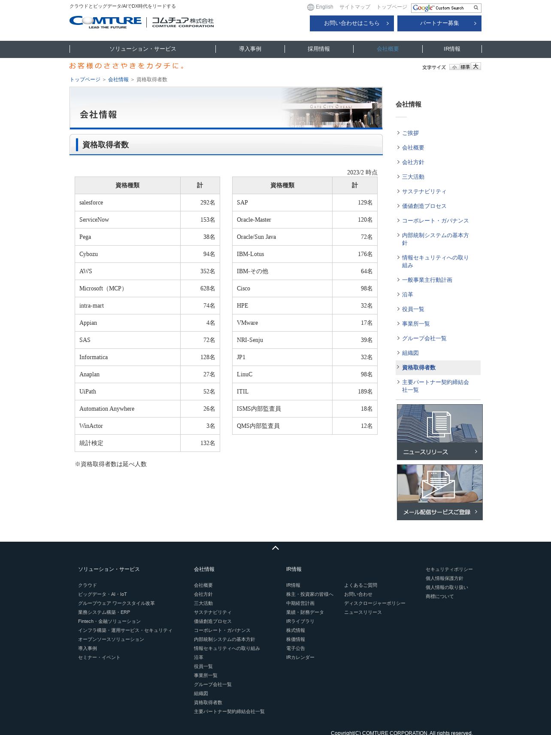Open footer link 電子公告

296,648
